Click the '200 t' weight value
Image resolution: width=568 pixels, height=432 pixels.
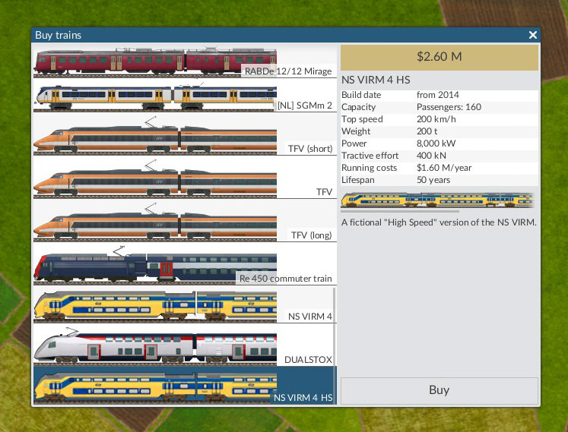427,131
